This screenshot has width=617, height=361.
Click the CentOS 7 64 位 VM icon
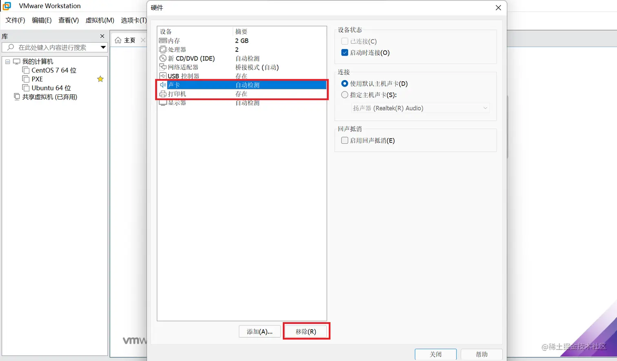pos(26,70)
